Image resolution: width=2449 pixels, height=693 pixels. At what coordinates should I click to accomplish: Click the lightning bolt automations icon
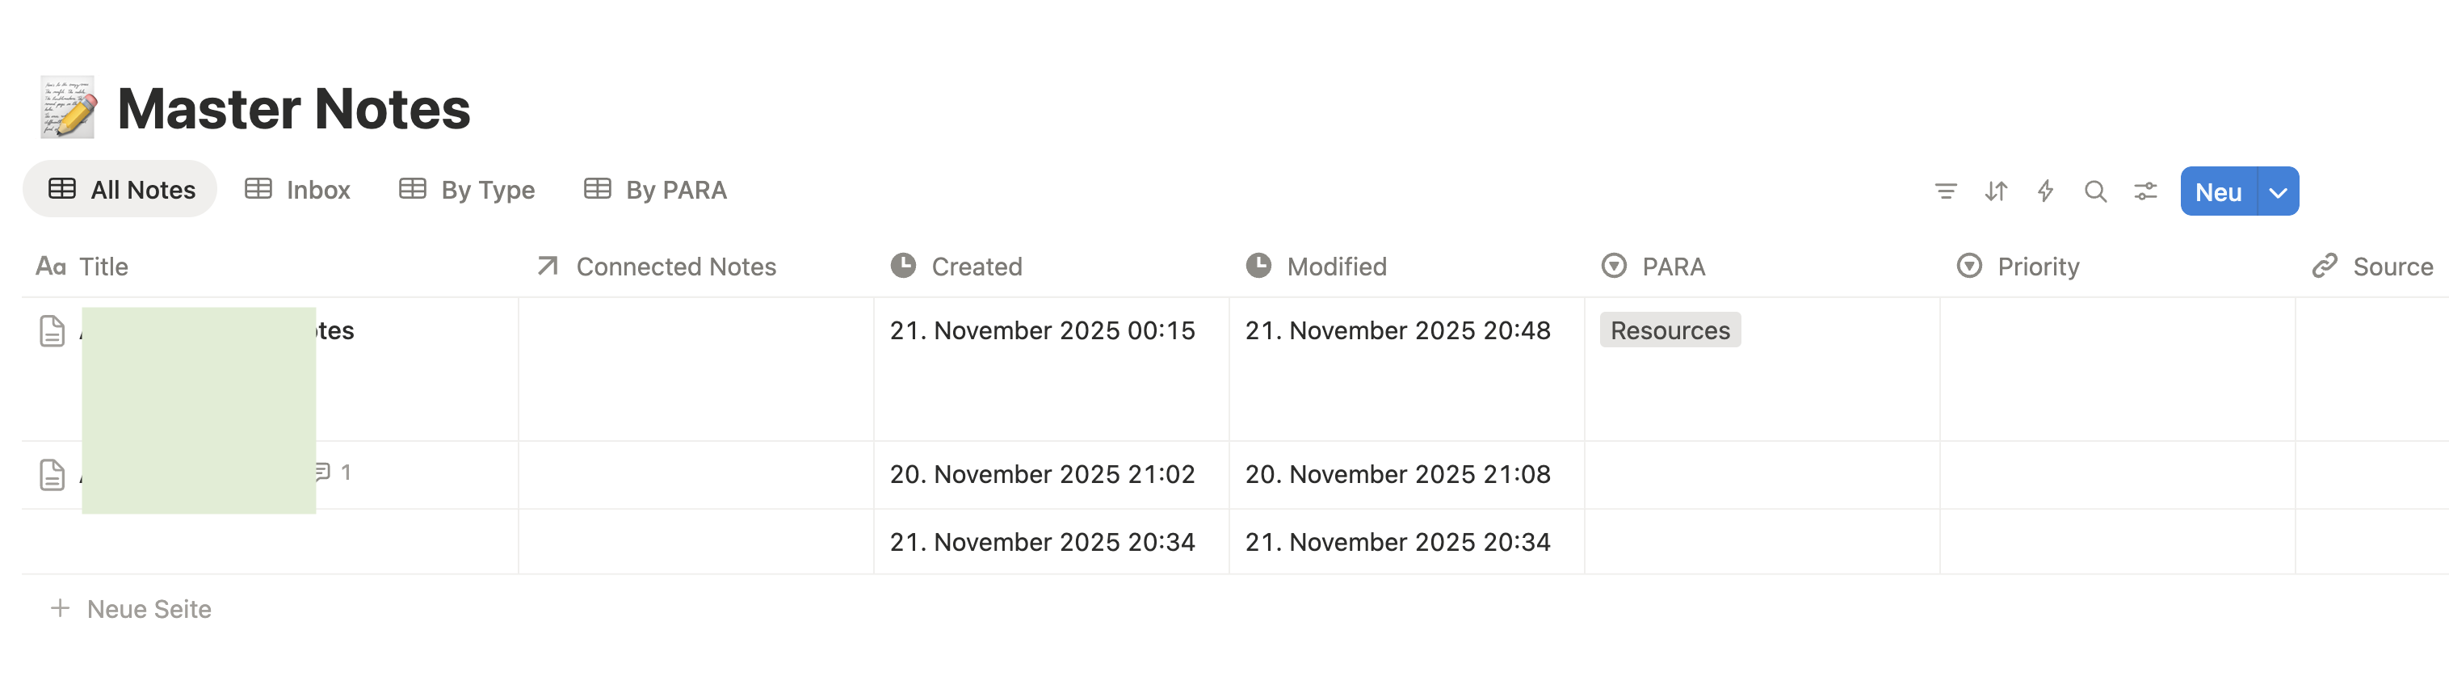(2045, 191)
